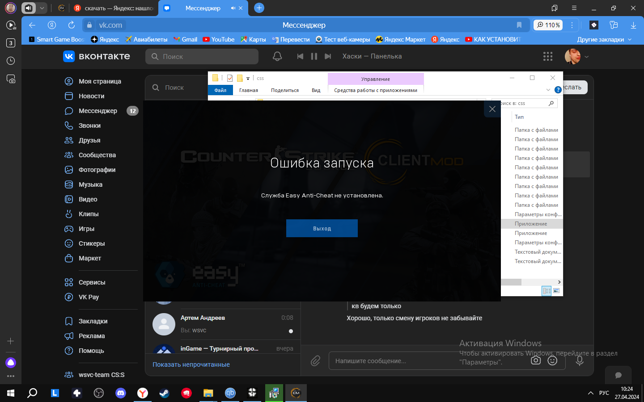
Task: Open 'Мессенджер' in left sidebar
Action: click(x=97, y=111)
